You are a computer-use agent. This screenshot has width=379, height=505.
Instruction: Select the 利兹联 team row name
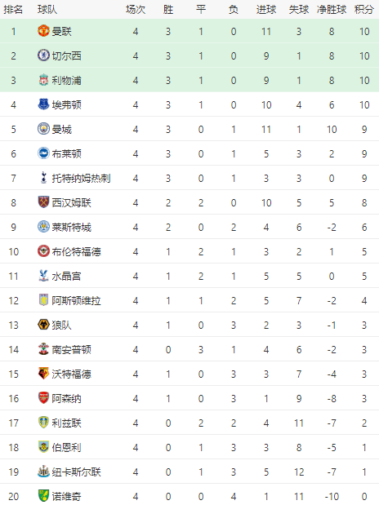(66, 423)
